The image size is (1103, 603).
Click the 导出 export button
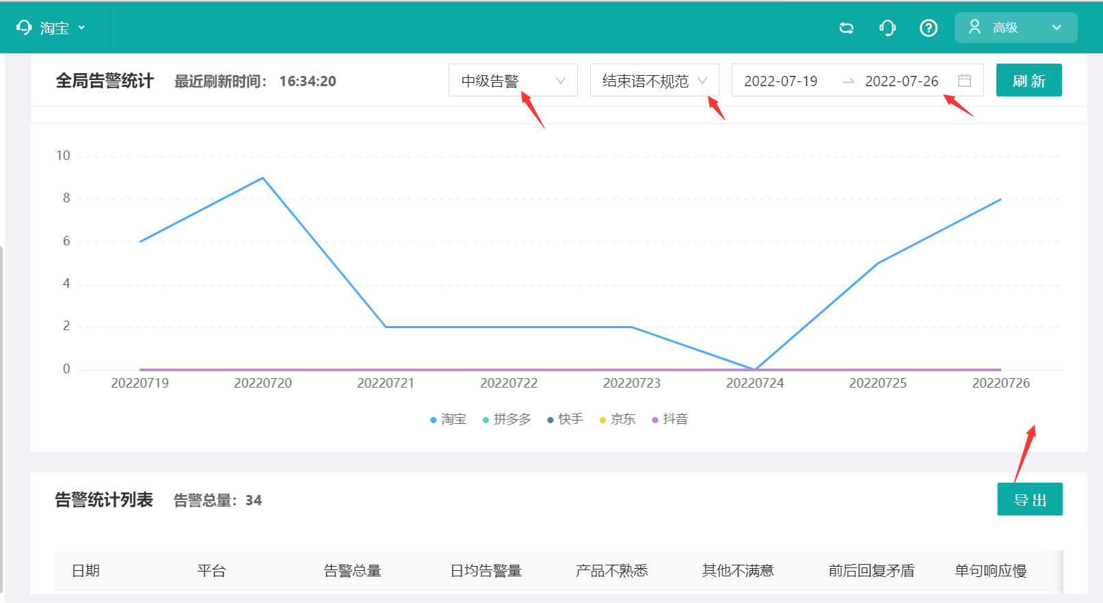(x=1030, y=500)
